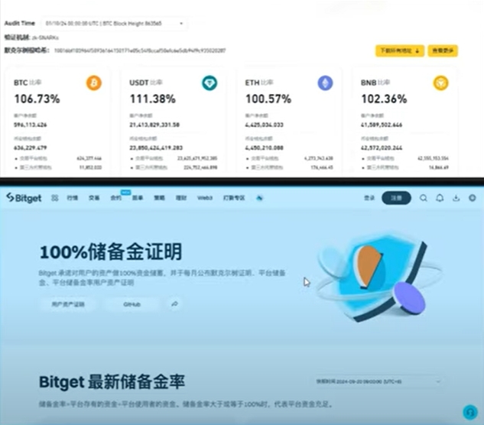The image size is (484, 425).
Task: Click the dark 注册 (Sign up) button
Action: (x=396, y=198)
